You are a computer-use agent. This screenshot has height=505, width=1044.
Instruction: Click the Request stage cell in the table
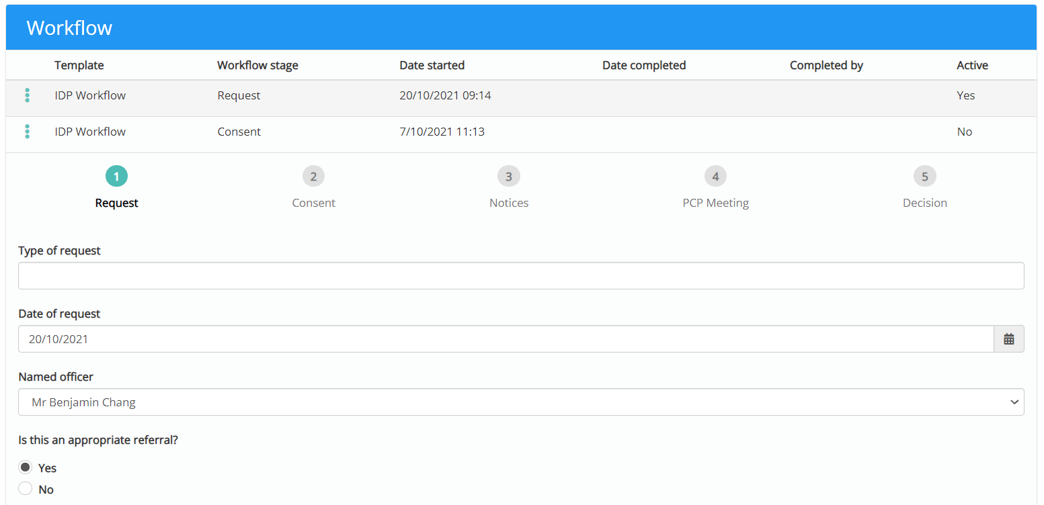click(239, 95)
